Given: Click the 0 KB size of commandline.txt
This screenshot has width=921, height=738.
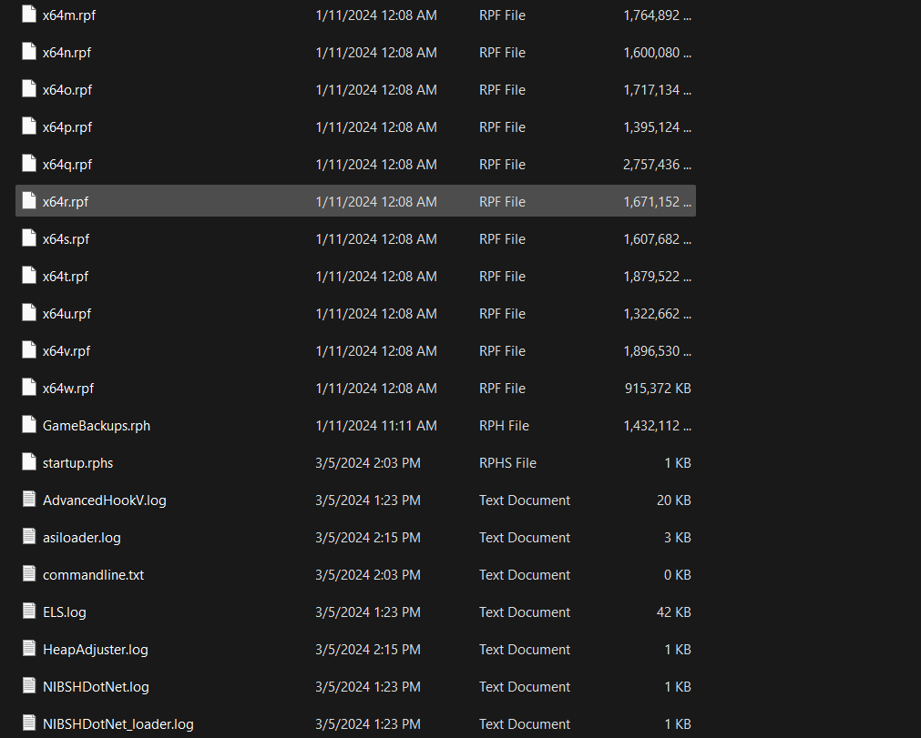Looking at the screenshot, I should click(677, 575).
